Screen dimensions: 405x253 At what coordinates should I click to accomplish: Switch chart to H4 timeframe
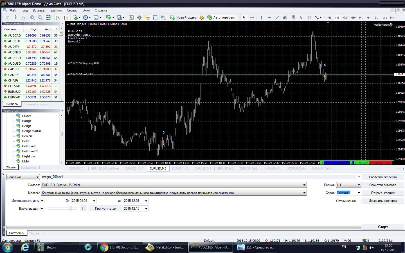point(369,17)
